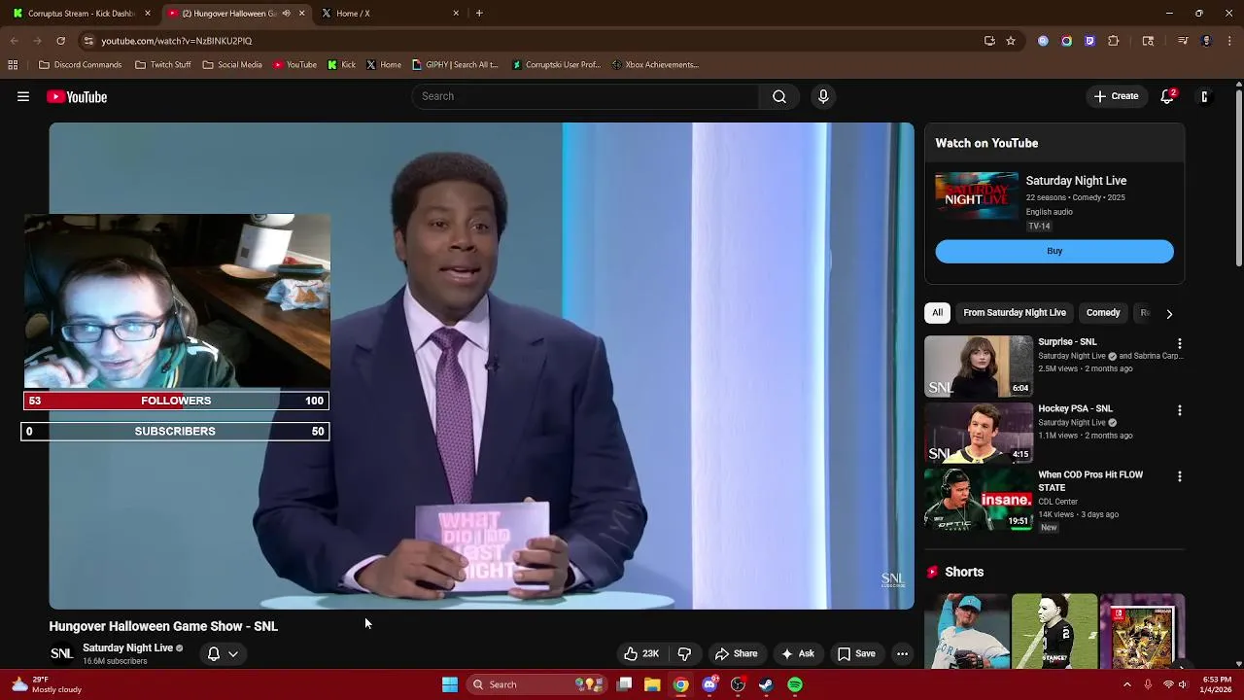Click the Ask button
This screenshot has width=1244, height=700.
[x=797, y=653]
